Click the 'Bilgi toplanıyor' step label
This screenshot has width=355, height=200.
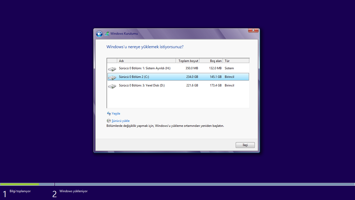pos(20,191)
